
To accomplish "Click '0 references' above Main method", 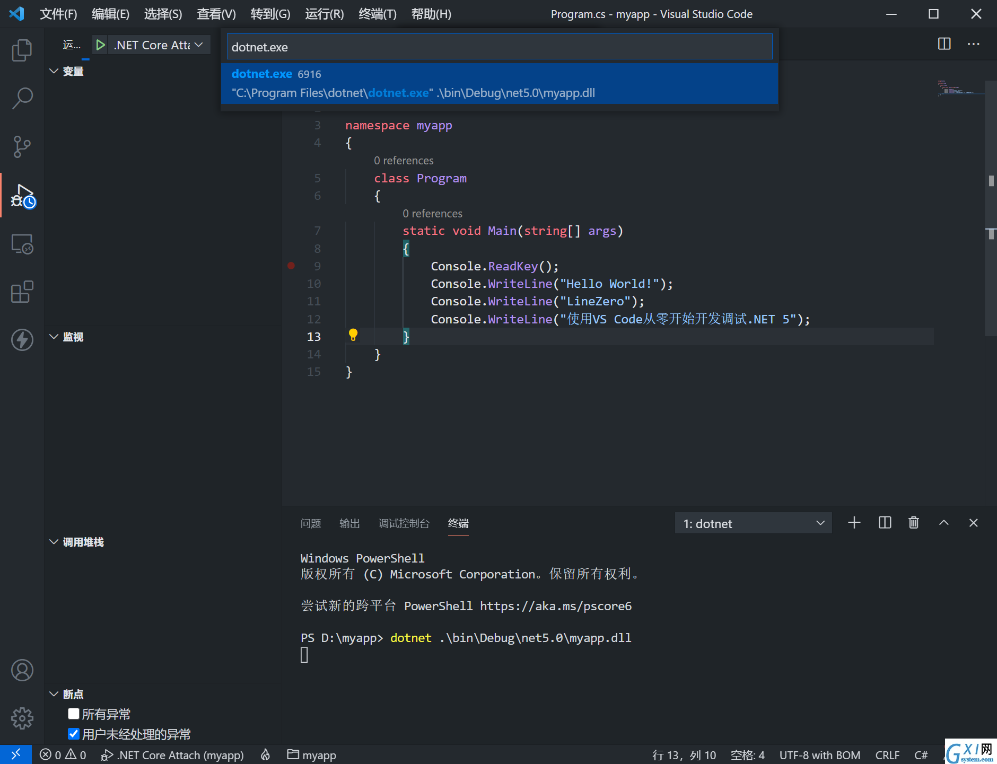I will tap(432, 214).
